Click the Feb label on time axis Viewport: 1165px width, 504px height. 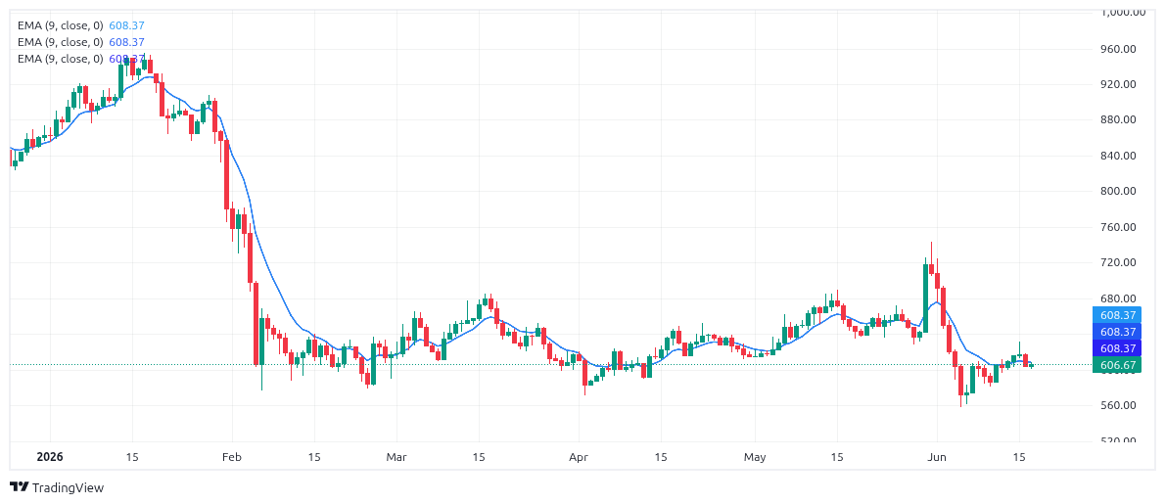(233, 456)
